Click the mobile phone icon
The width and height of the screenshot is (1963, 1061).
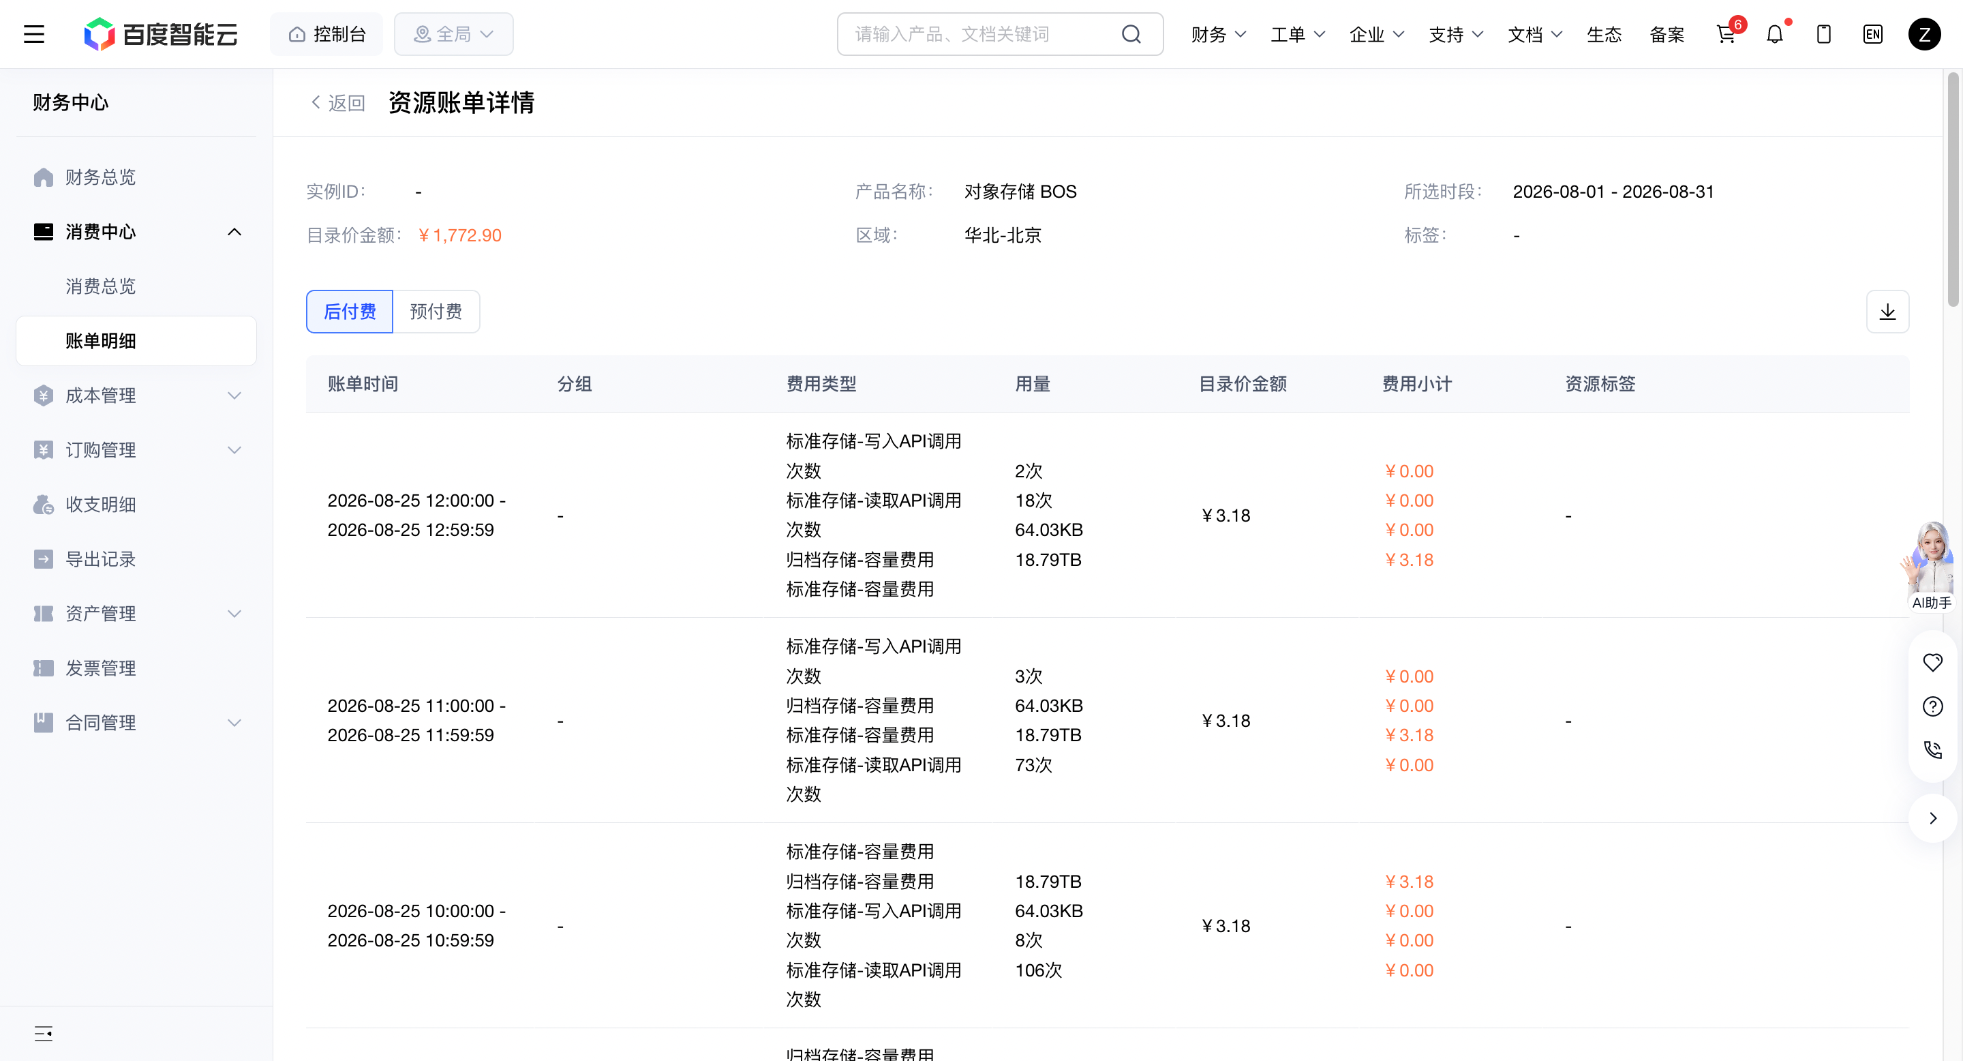click(x=1823, y=34)
